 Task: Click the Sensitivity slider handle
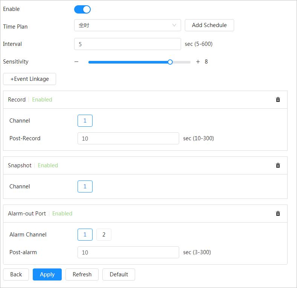[x=170, y=62]
